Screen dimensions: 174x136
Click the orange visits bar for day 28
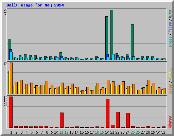(x=149, y=87)
